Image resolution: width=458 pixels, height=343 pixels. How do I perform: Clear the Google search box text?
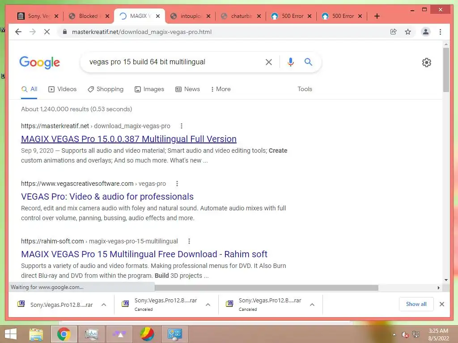(x=268, y=62)
